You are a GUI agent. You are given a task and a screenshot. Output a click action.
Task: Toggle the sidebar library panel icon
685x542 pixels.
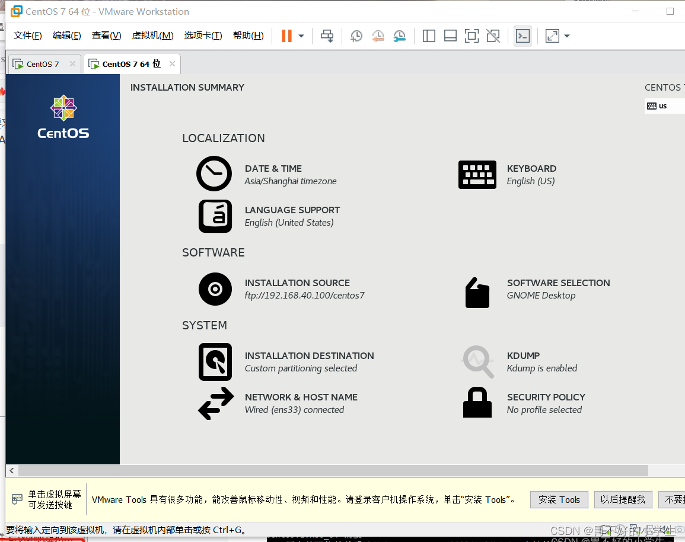tap(429, 36)
